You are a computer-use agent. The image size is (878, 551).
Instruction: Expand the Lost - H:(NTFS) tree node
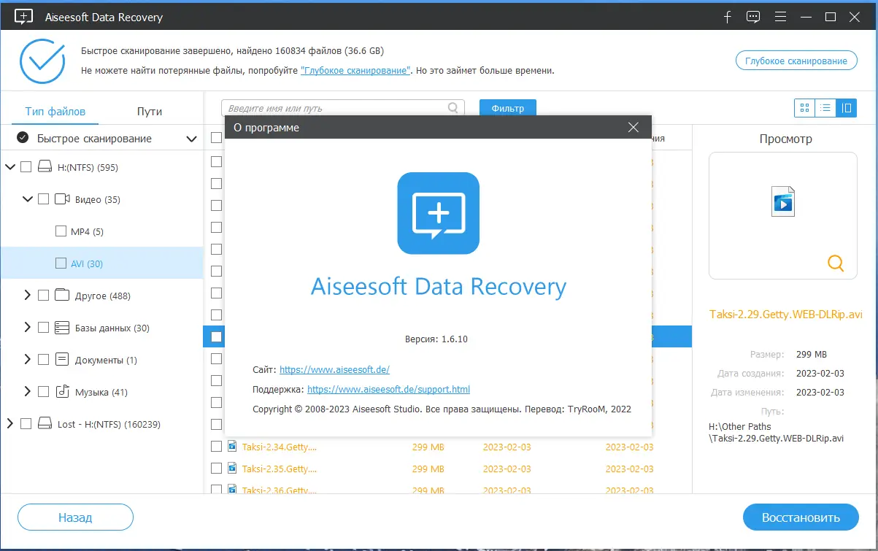10,424
